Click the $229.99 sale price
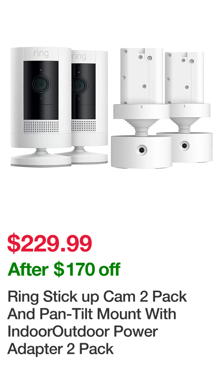This screenshot has width=220, height=379. pos(50,243)
